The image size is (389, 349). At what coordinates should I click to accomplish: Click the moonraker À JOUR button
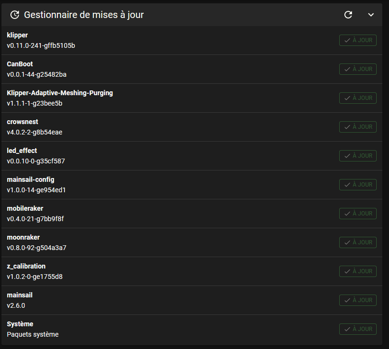(x=358, y=242)
